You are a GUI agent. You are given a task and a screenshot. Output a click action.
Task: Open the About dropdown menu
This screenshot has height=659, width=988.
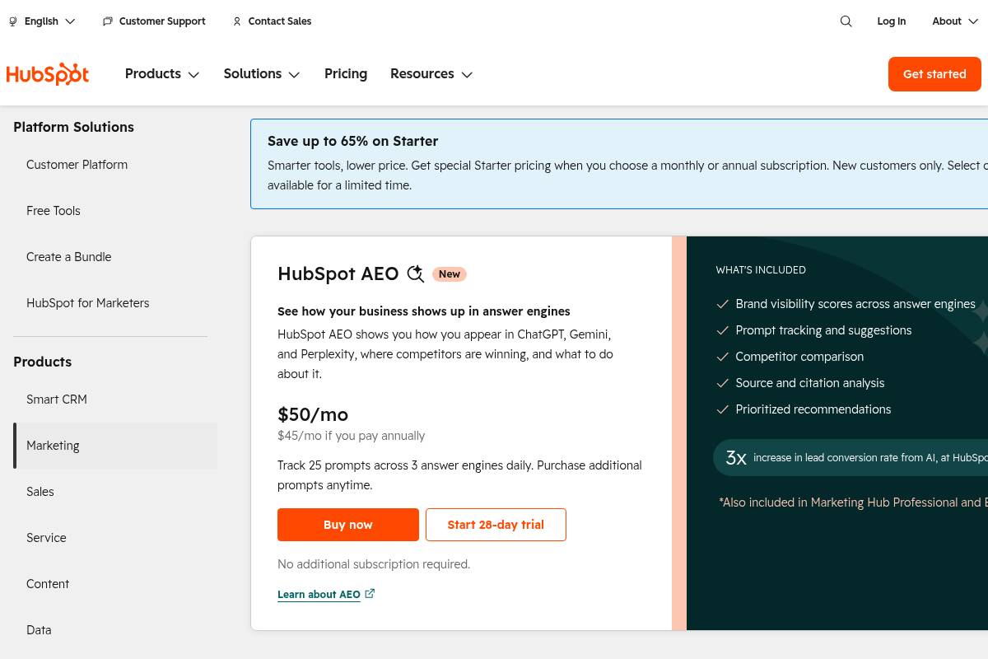[955, 21]
